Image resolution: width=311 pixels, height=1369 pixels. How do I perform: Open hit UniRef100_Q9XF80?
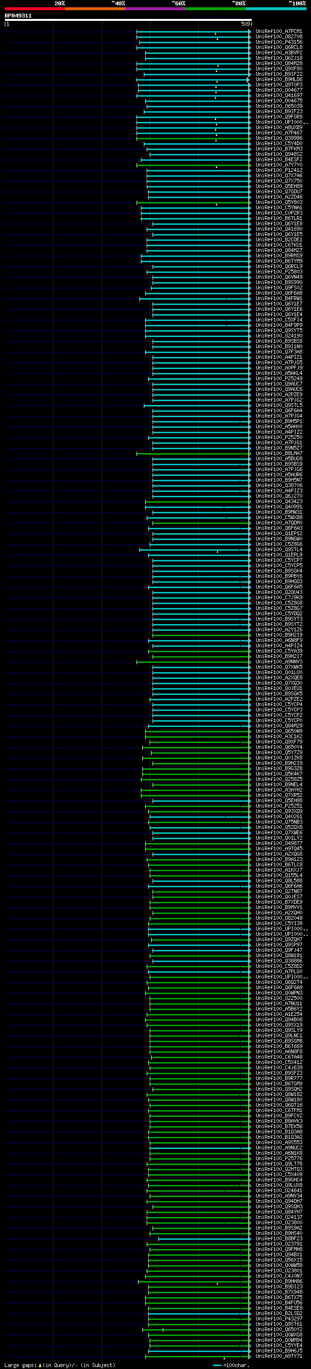(279, 68)
